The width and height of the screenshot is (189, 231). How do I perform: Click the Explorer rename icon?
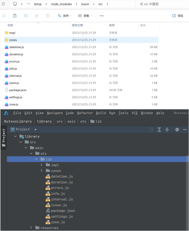point(26,16)
